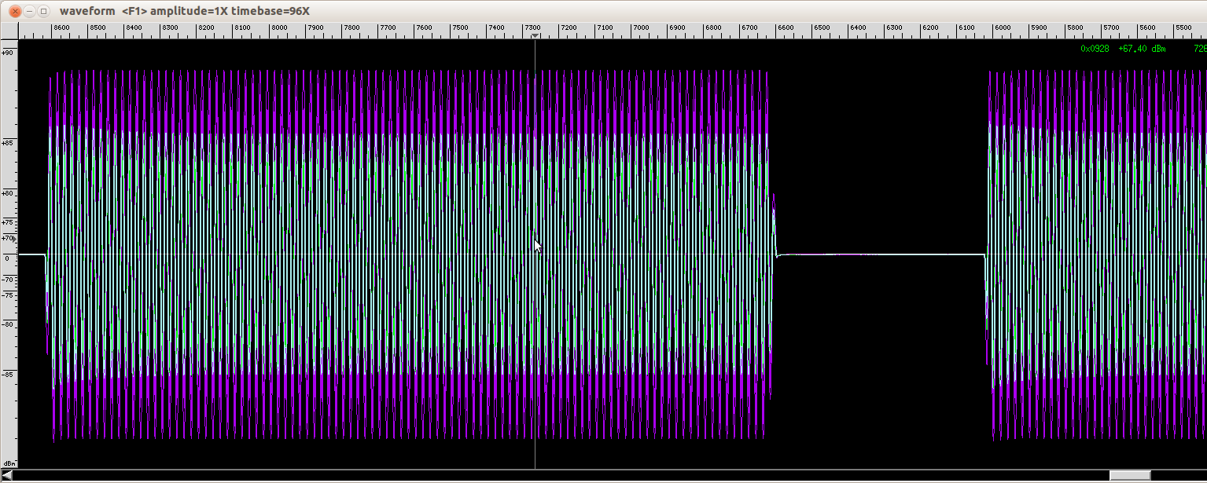Click the 8300 tick on time ruler

[x=169, y=27]
